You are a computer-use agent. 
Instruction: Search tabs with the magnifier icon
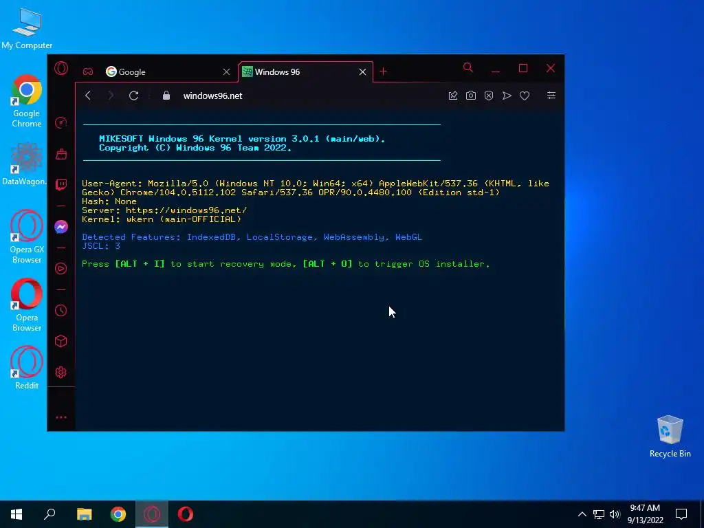coord(467,68)
